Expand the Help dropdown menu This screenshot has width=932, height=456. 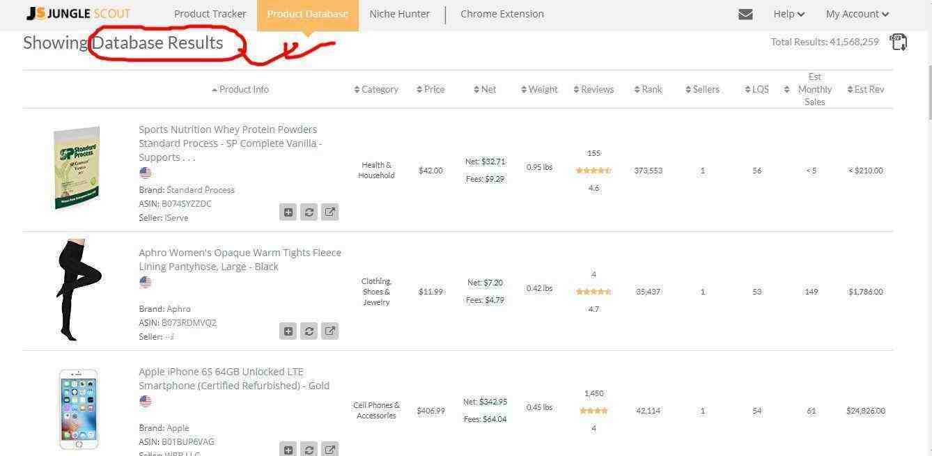pyautogui.click(x=789, y=14)
